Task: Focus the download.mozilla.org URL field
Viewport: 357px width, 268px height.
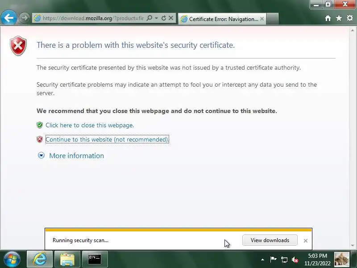Action: [x=93, y=18]
